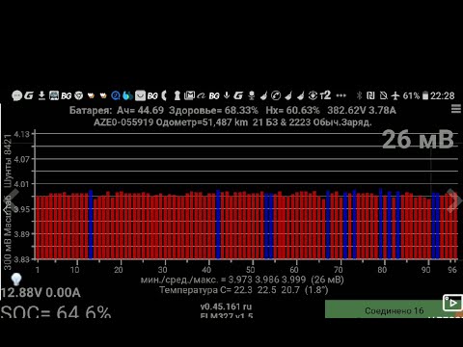
Task: Tap the '382.62V 3.78A' pack reading
Action: click(x=362, y=110)
